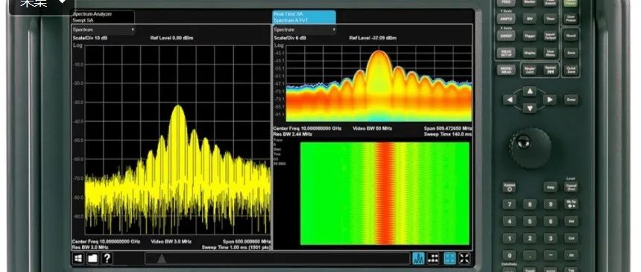Click the Bk Sp backspace key
The width and height of the screenshot is (641, 272).
coord(571,204)
